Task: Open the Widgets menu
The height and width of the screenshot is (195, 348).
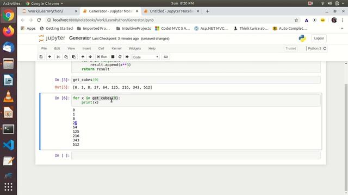Action: point(135,48)
